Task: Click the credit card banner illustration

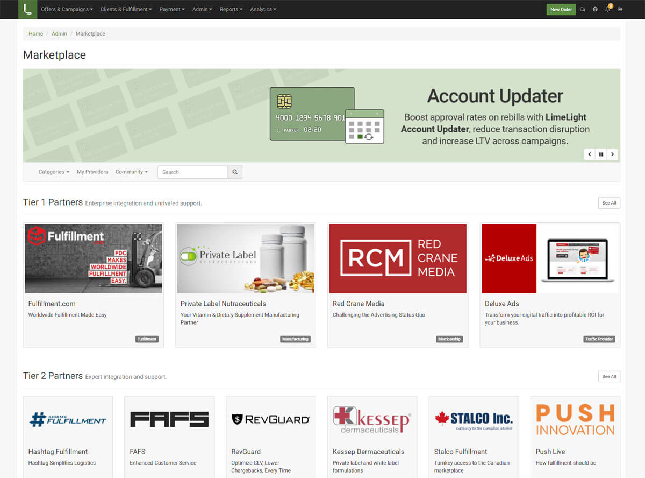Action: pos(327,115)
